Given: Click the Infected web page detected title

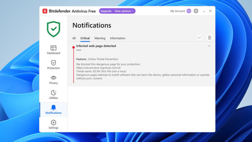Looking at the screenshot, I should tap(96, 46).
